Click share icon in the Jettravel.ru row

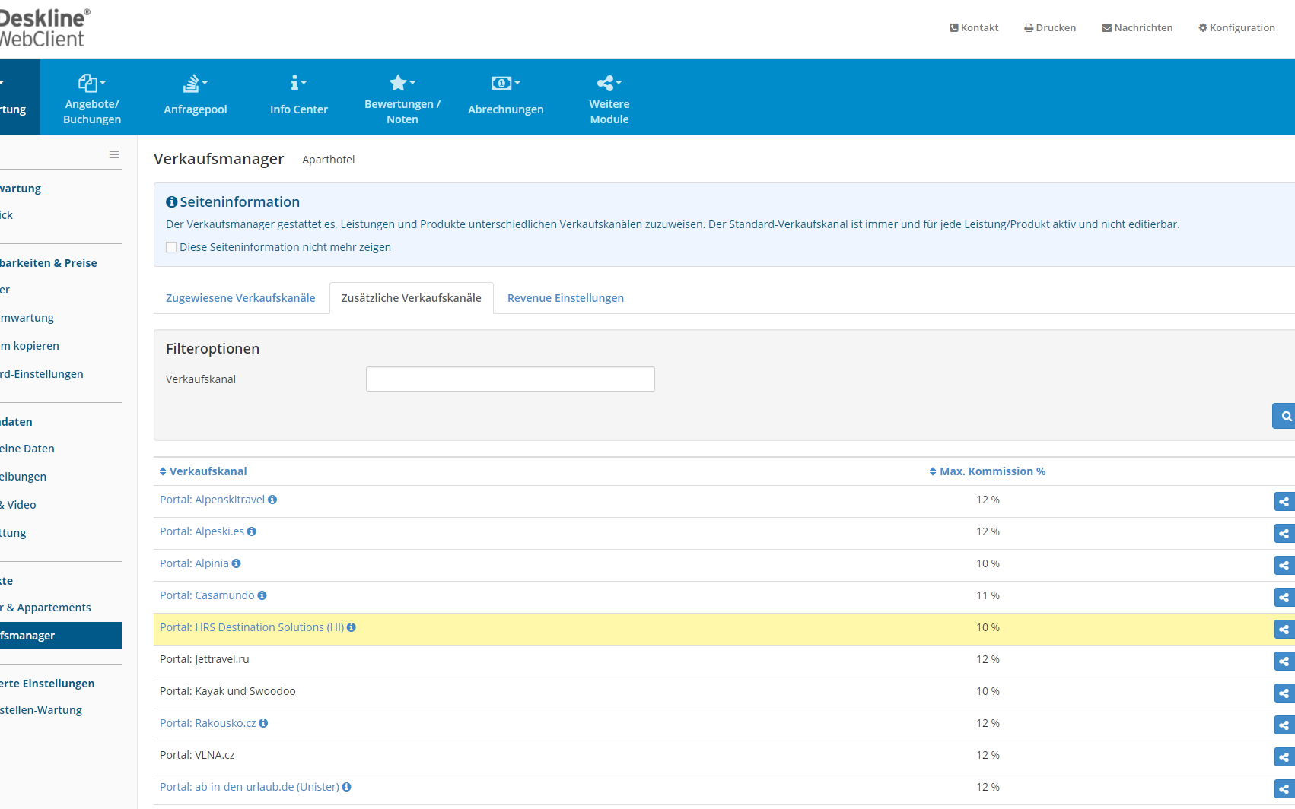1284,661
